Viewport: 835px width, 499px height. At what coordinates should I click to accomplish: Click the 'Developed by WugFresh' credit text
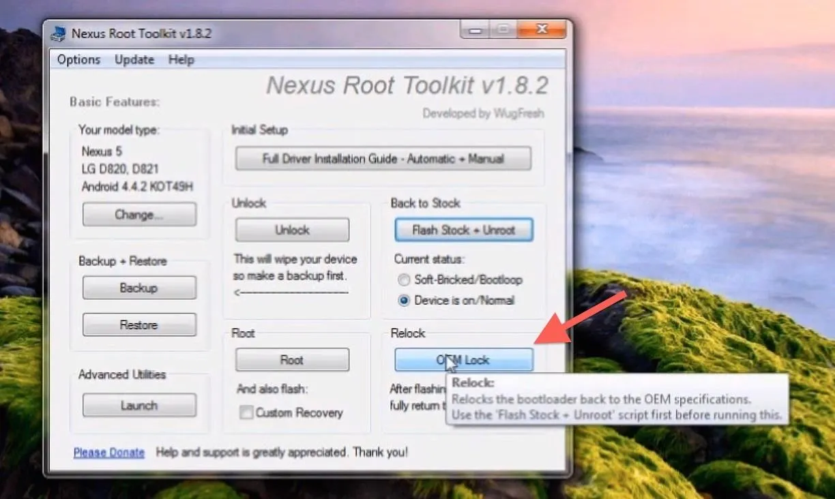pyautogui.click(x=483, y=113)
